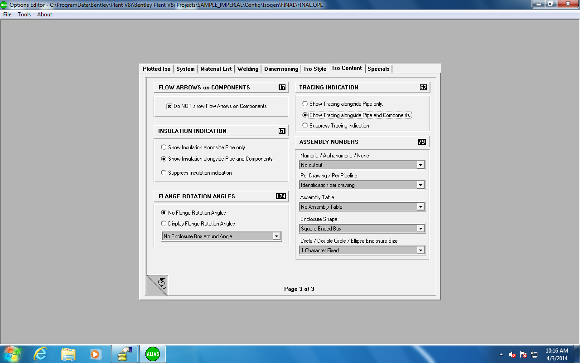Choose Suppress Tracing indication option

305,126
